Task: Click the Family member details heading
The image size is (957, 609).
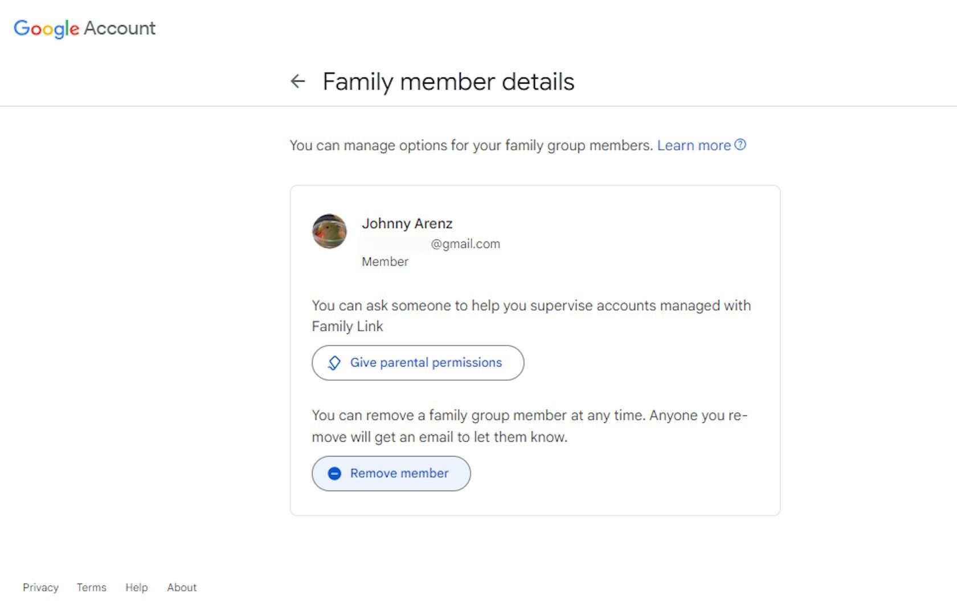Action: click(448, 81)
